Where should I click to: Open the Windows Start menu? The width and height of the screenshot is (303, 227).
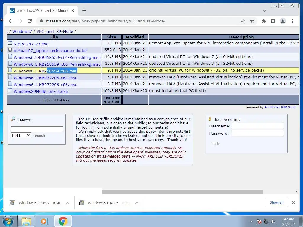(x=8, y=221)
